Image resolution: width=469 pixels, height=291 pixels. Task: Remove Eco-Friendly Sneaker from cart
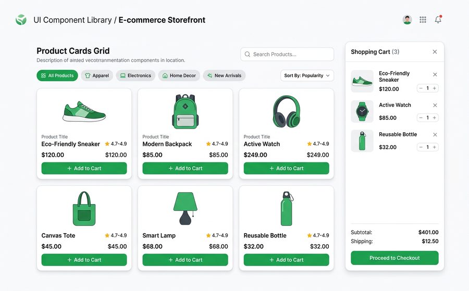(435, 74)
